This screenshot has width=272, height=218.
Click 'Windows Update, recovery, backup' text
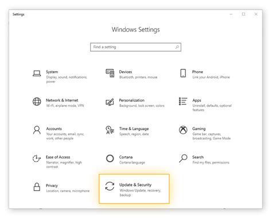tap(140, 193)
